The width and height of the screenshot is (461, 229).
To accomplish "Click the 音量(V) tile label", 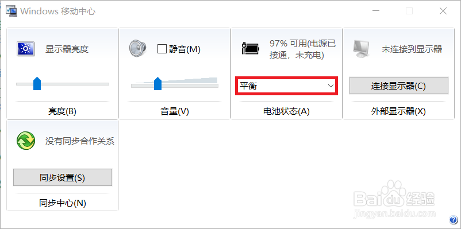I will coord(175,111).
